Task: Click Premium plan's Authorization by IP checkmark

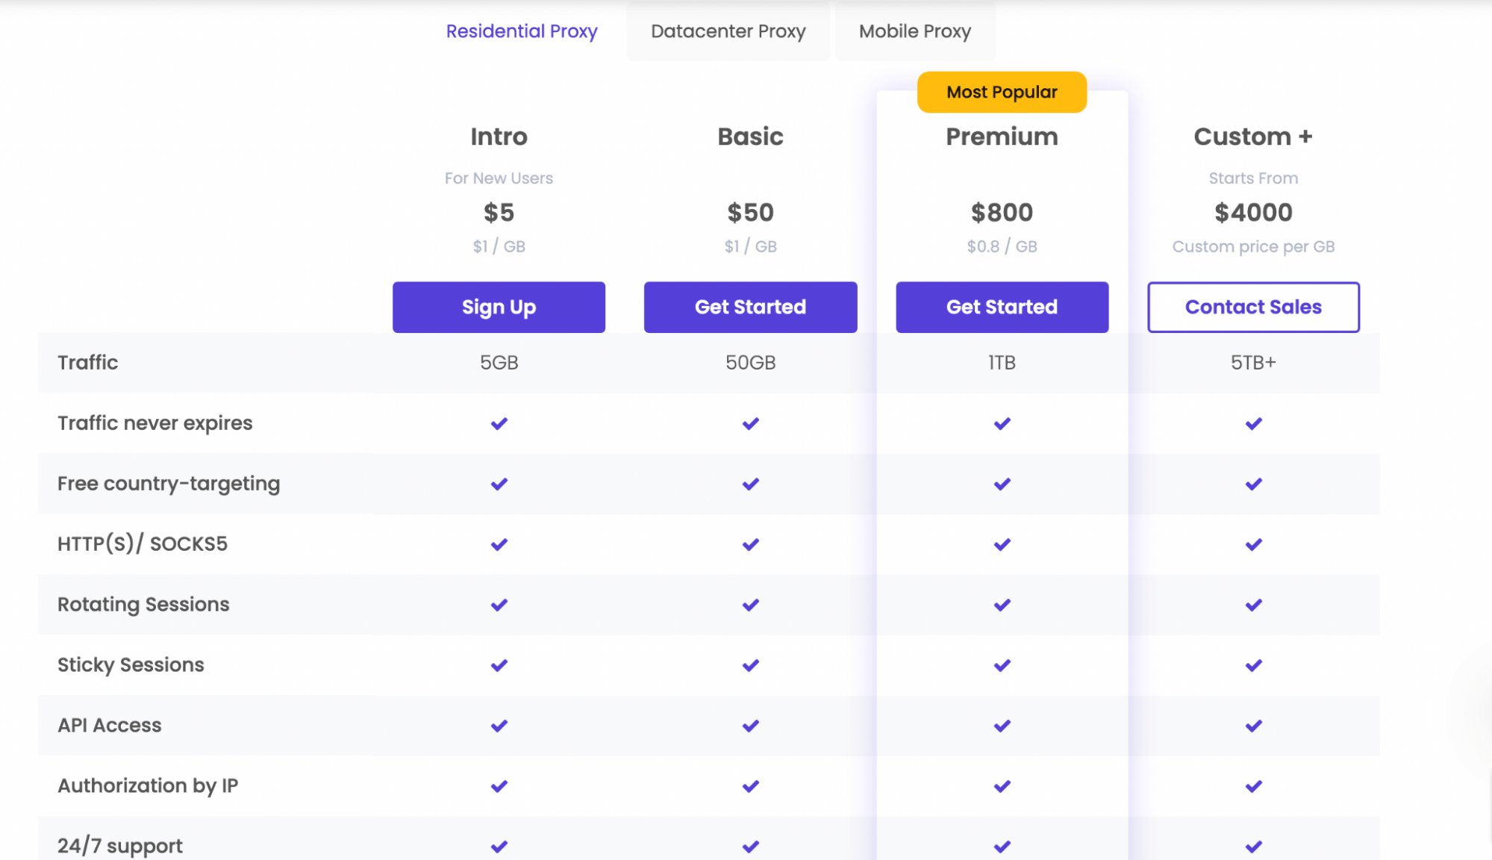Action: [1002, 786]
